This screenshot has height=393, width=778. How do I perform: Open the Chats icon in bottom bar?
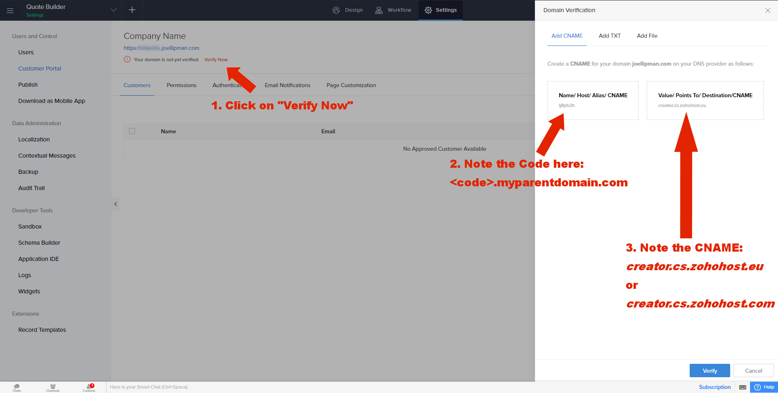point(17,387)
